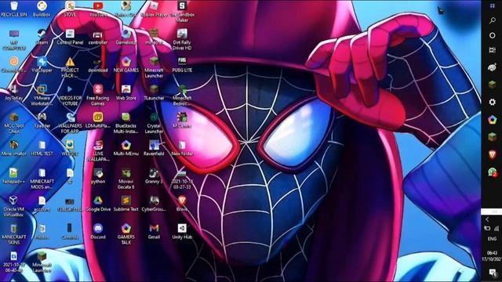Open the New folder icon
The height and width of the screenshot is (282, 502).
pyautogui.click(x=182, y=148)
